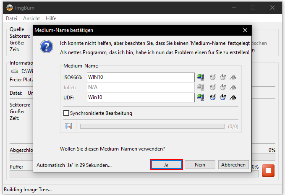Convert ISO9660 name to uppercase icon
The width and height of the screenshot is (285, 195).
point(213,77)
